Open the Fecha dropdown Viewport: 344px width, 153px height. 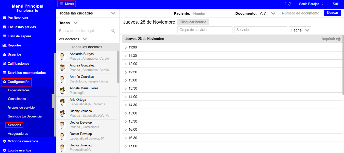click(x=300, y=30)
